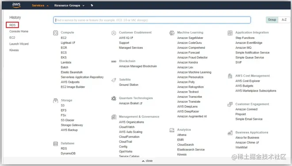Click the pin icon in top bar
The height and width of the screenshot is (166, 292).
(92, 5)
